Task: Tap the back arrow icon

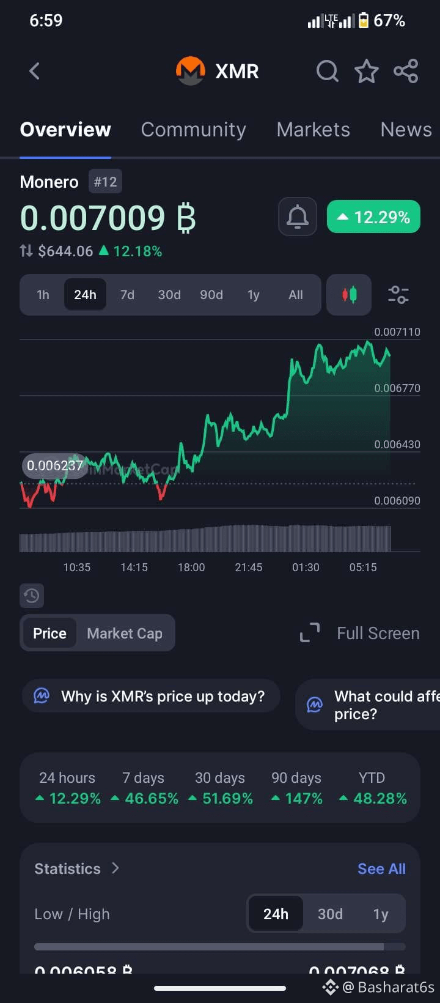Action: (x=35, y=71)
